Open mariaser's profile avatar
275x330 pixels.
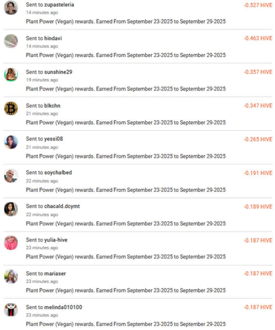point(11,276)
